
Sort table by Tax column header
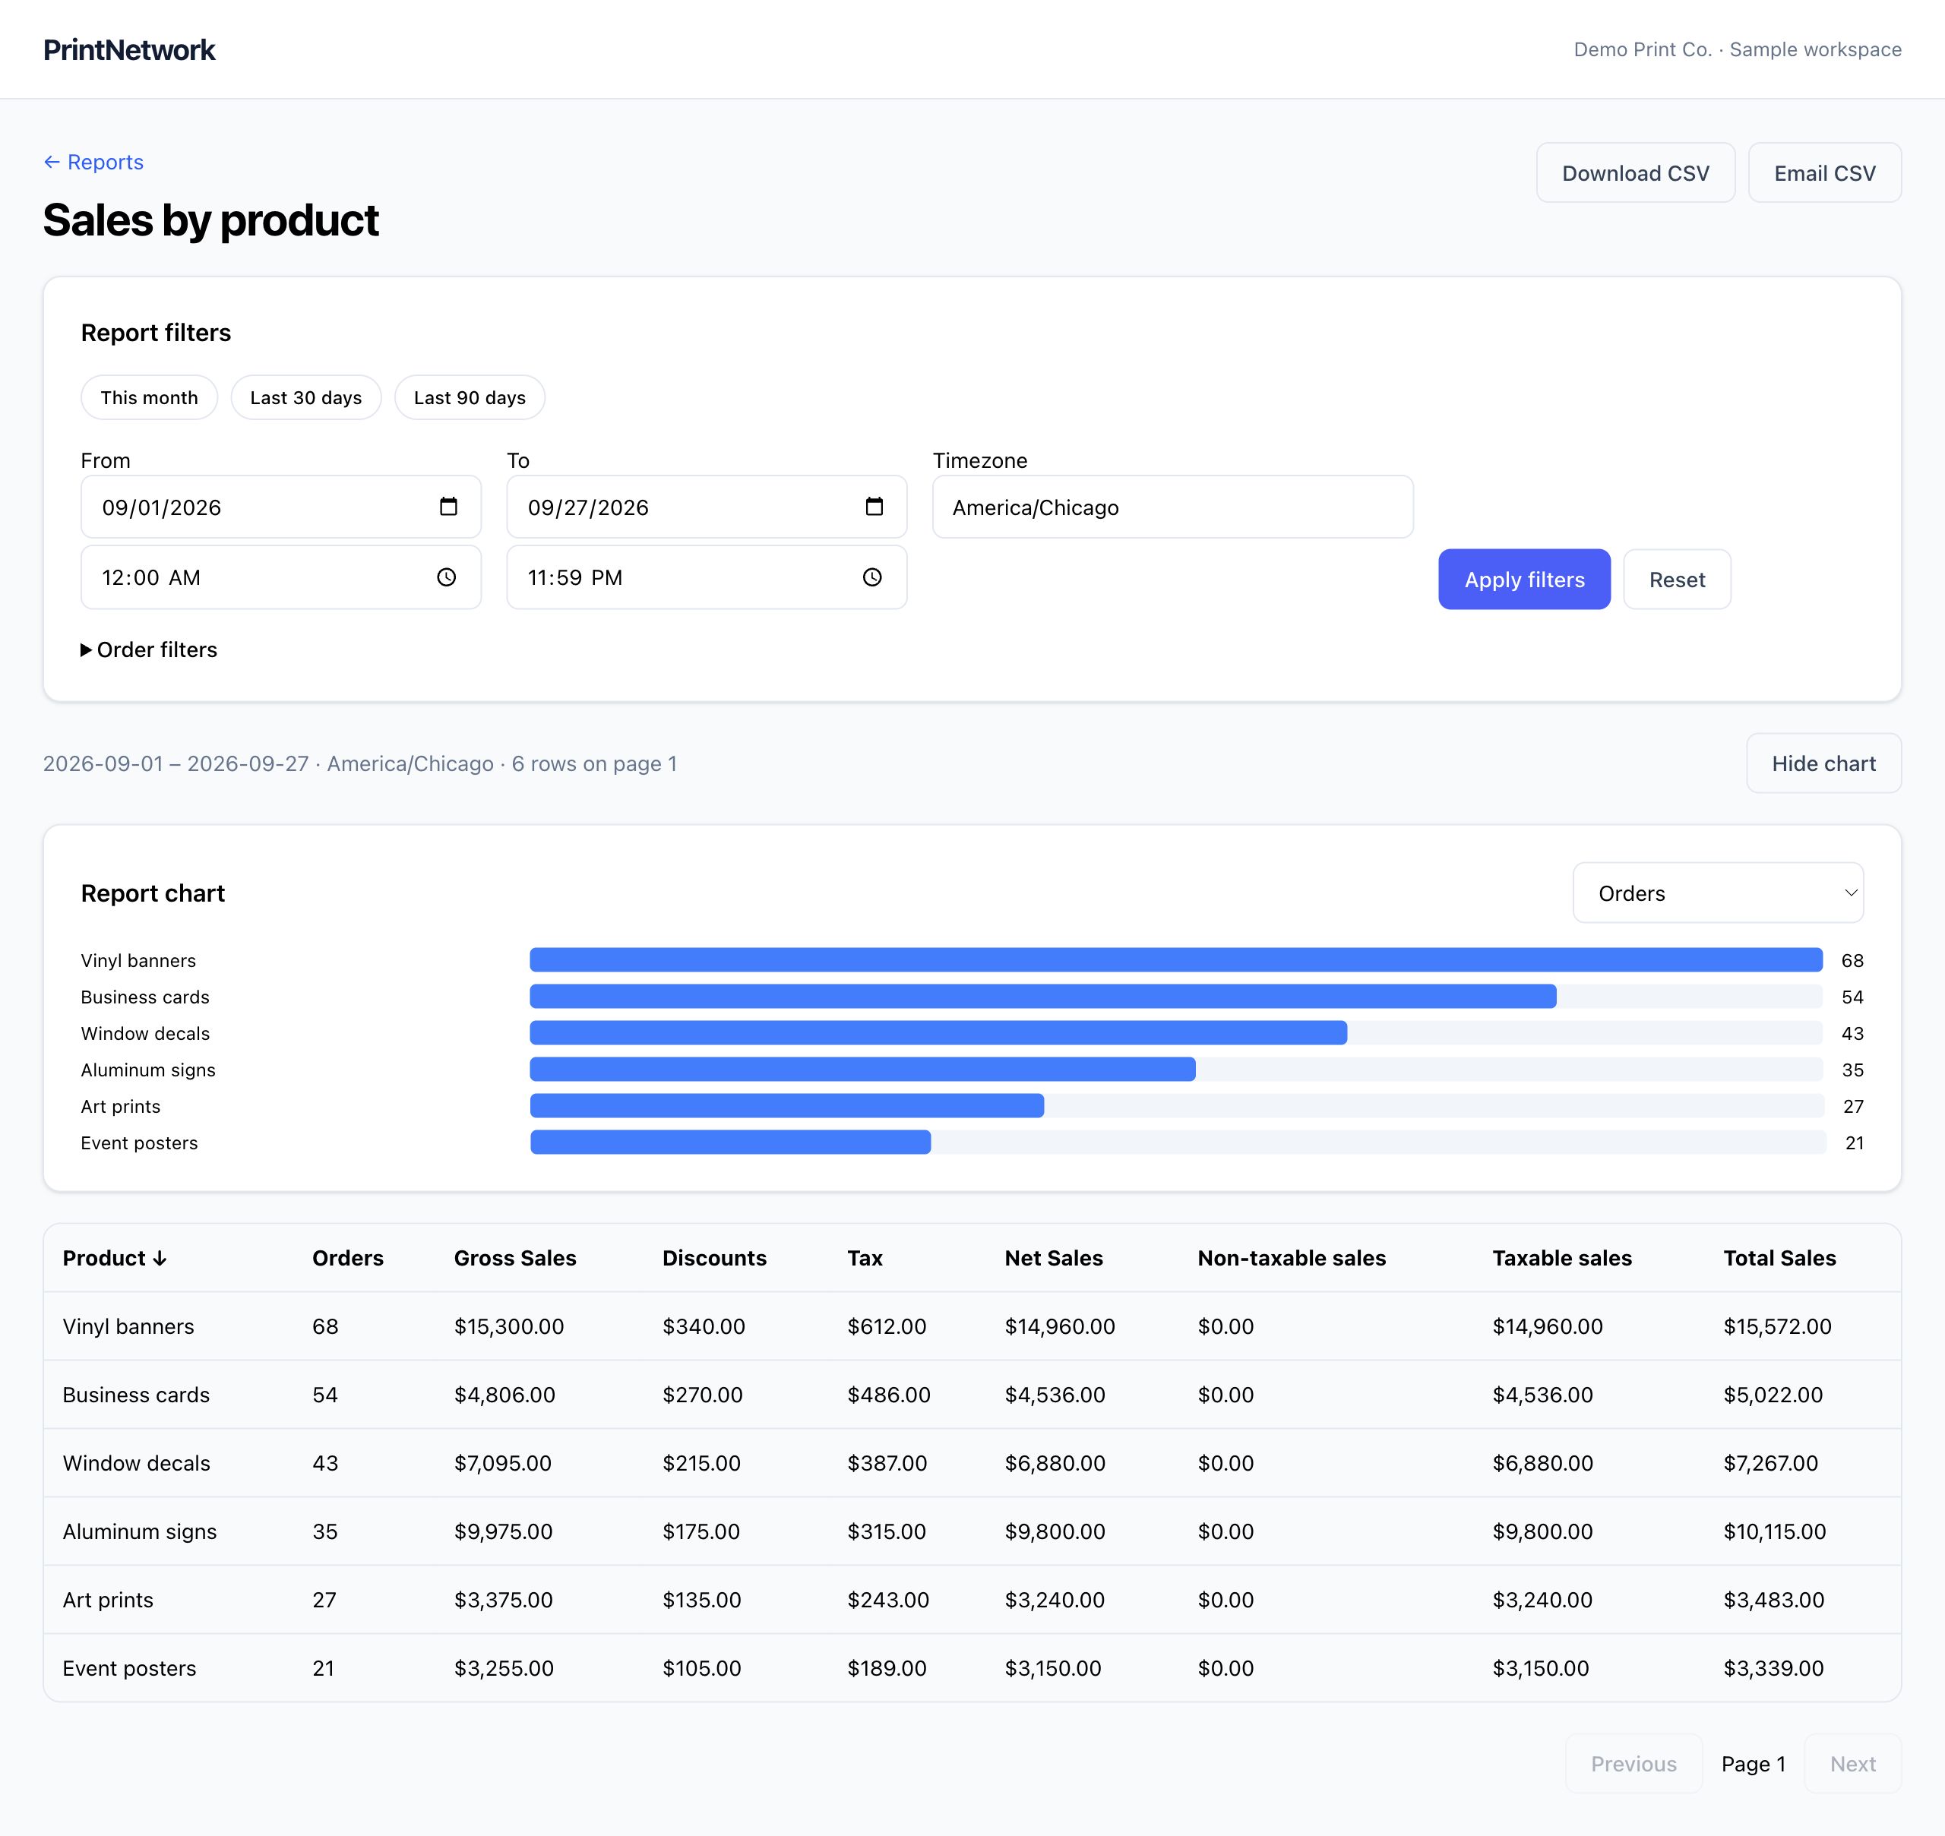click(865, 1259)
